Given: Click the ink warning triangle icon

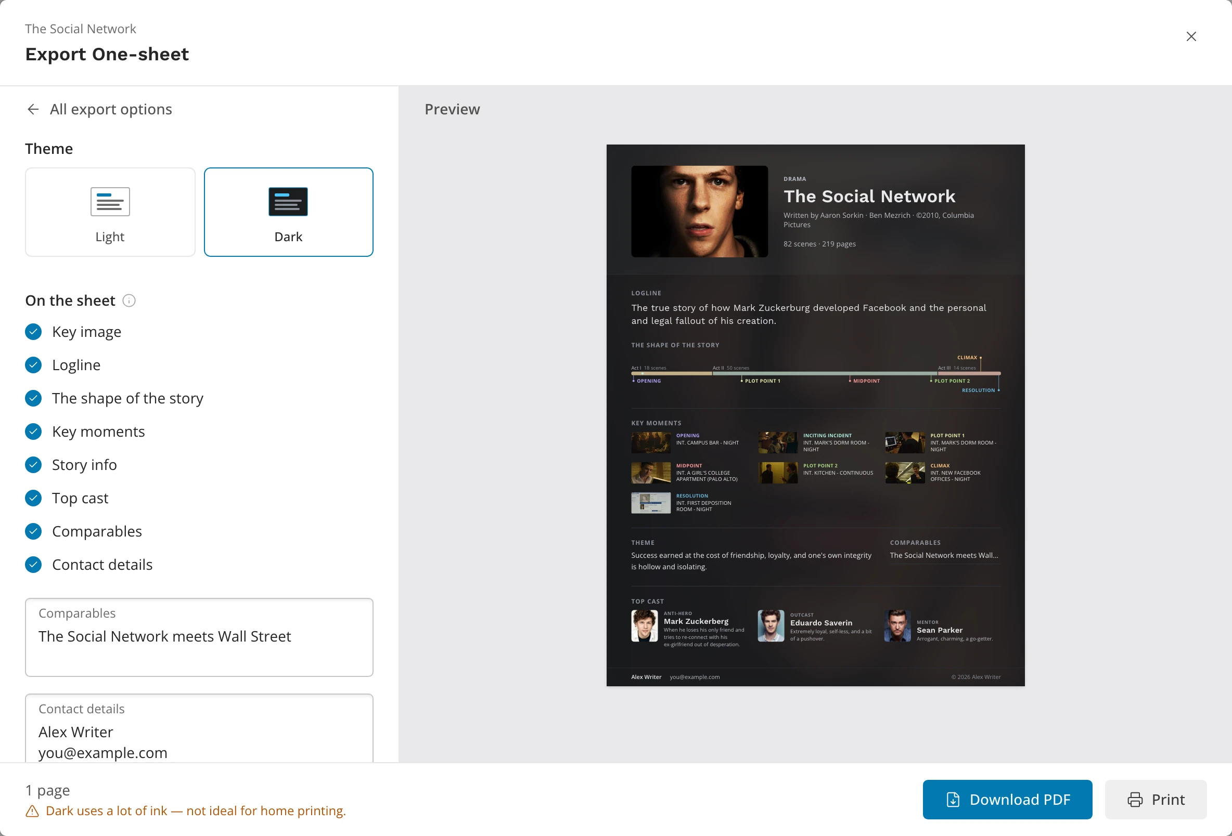Looking at the screenshot, I should (x=32, y=811).
